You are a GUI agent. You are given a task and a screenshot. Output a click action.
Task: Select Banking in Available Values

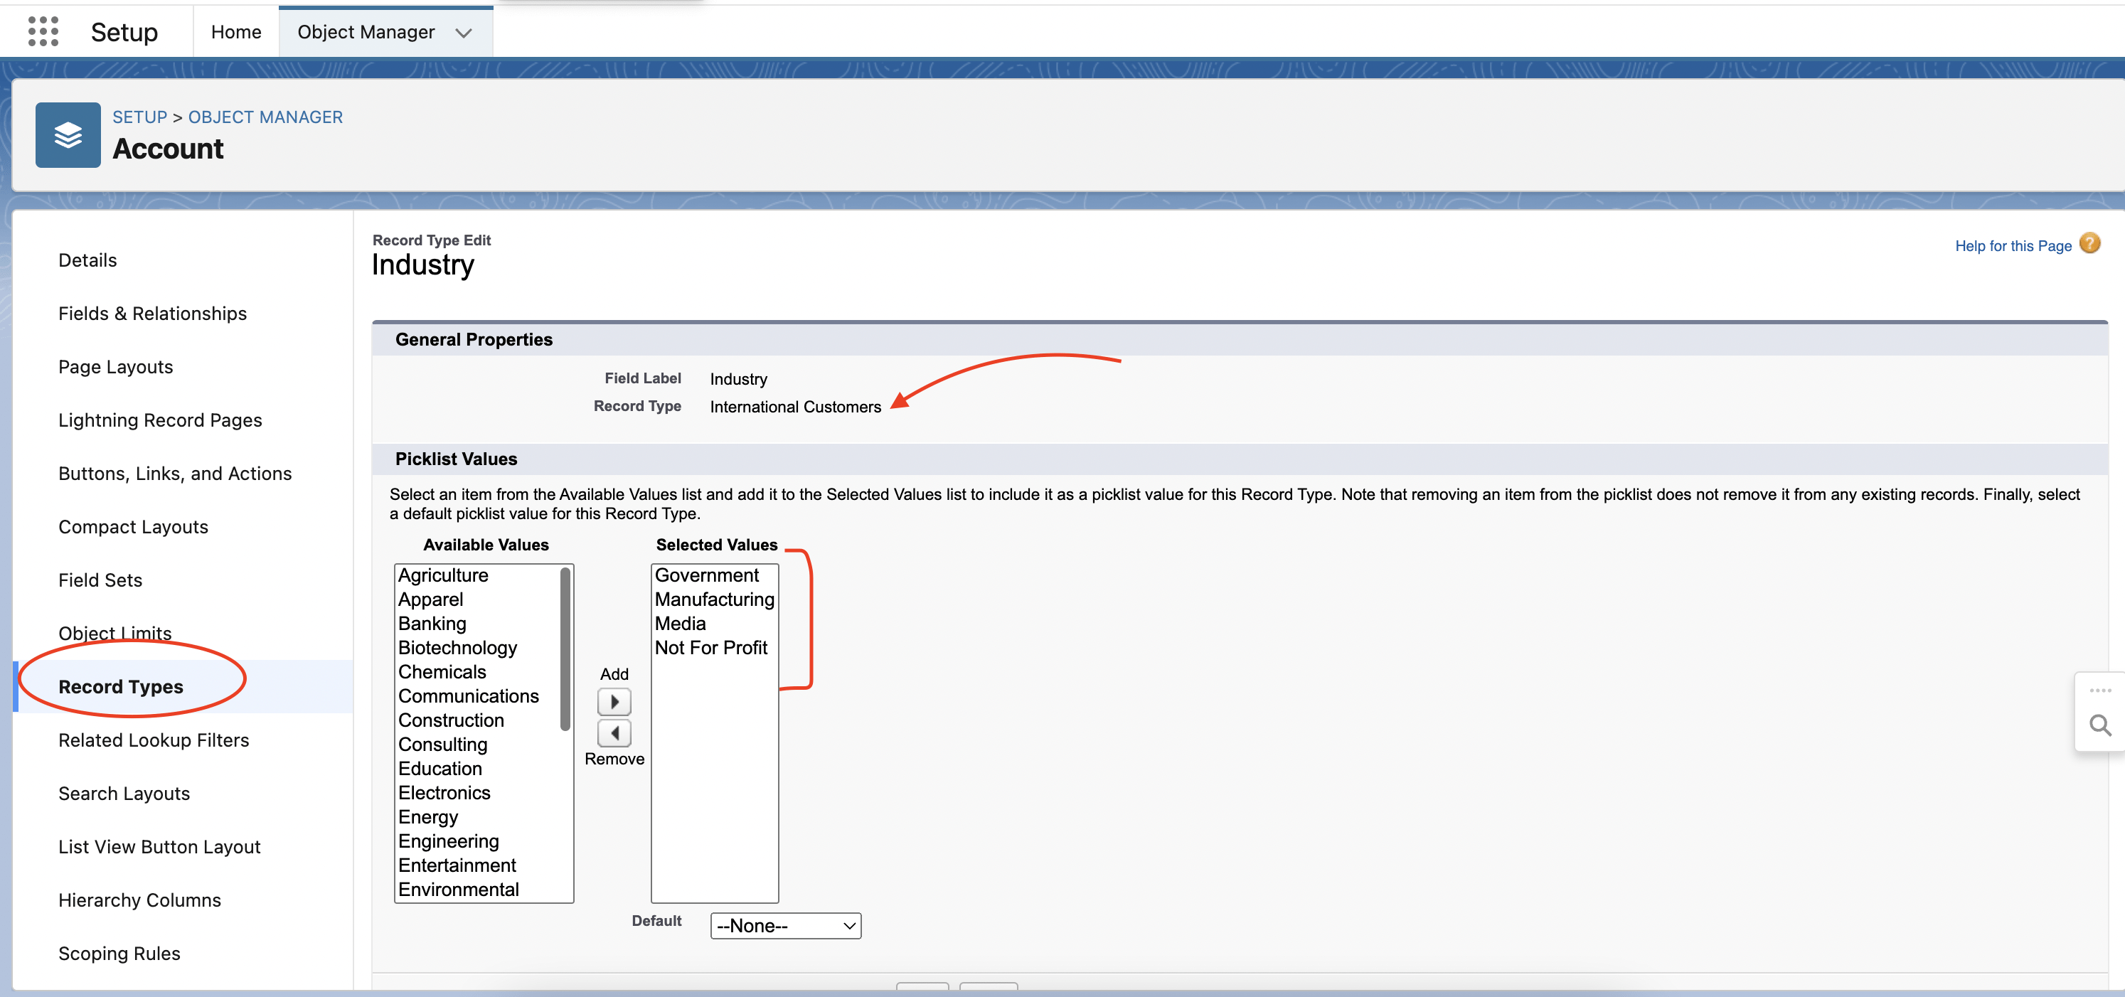[x=432, y=624]
